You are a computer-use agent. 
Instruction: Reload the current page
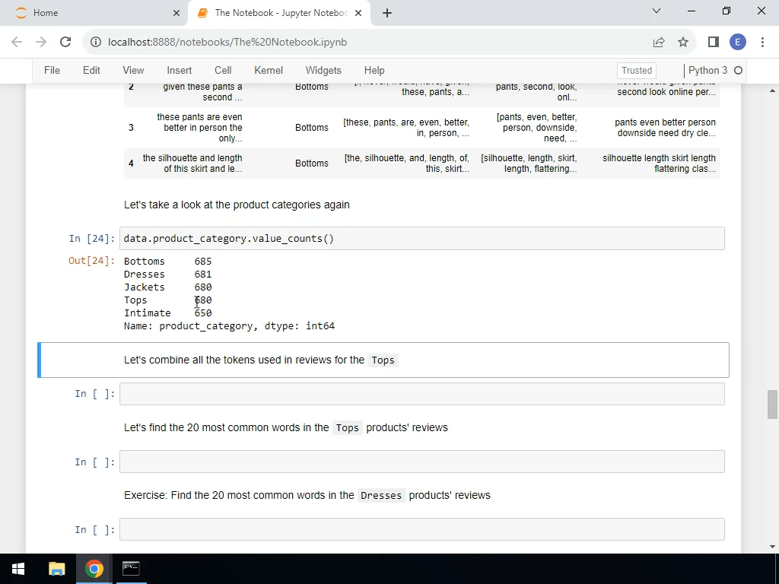coord(65,42)
